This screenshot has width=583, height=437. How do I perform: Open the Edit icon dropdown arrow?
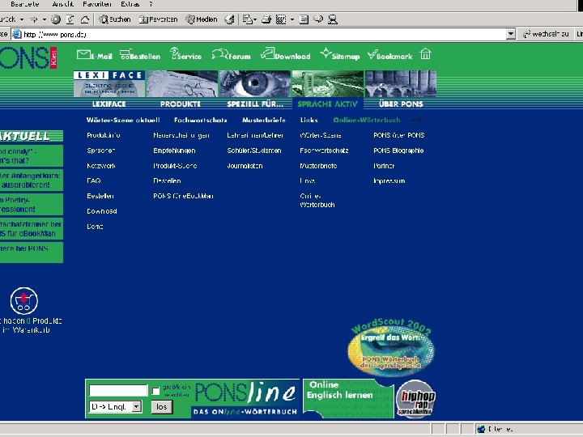292,19
